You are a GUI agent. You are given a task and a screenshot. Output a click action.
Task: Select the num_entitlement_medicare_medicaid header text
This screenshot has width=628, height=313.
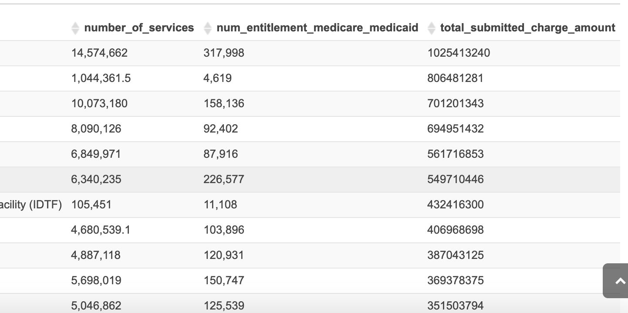[x=317, y=28]
